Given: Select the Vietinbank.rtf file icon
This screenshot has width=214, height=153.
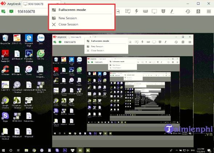Looking at the screenshot, I should coord(29,86).
